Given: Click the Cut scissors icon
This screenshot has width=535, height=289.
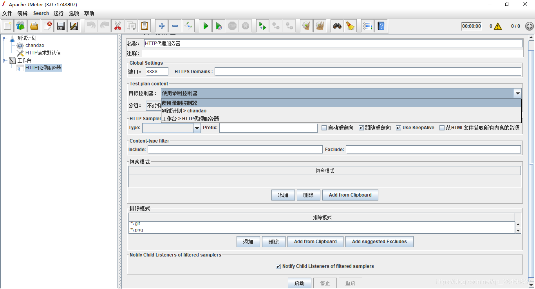Looking at the screenshot, I should [117, 26].
